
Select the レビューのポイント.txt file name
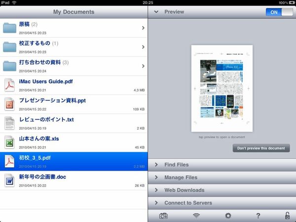pos(46,119)
